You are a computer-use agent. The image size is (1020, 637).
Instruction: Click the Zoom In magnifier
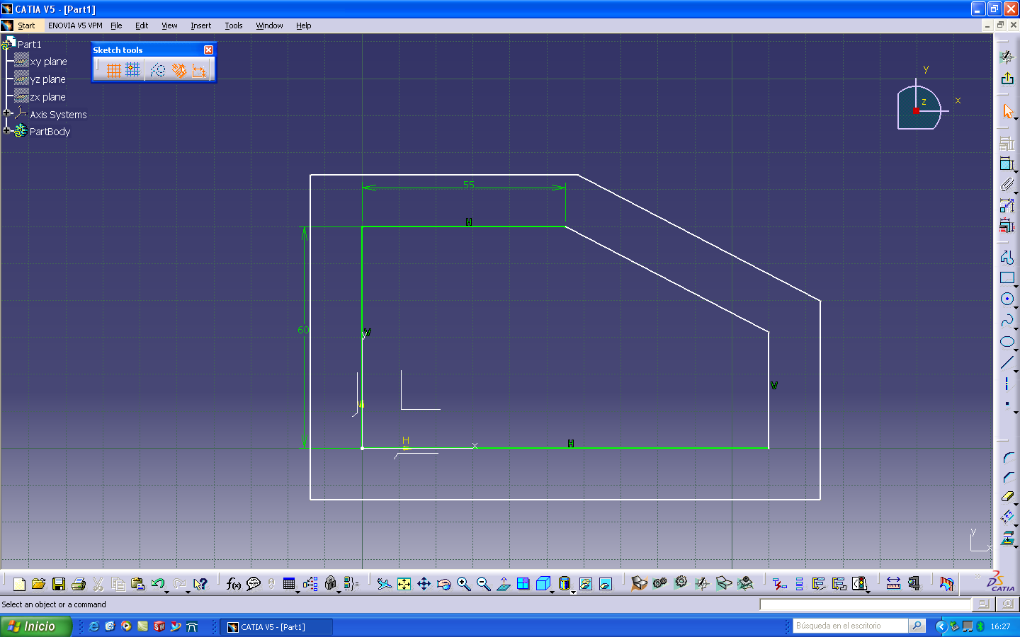tap(463, 584)
